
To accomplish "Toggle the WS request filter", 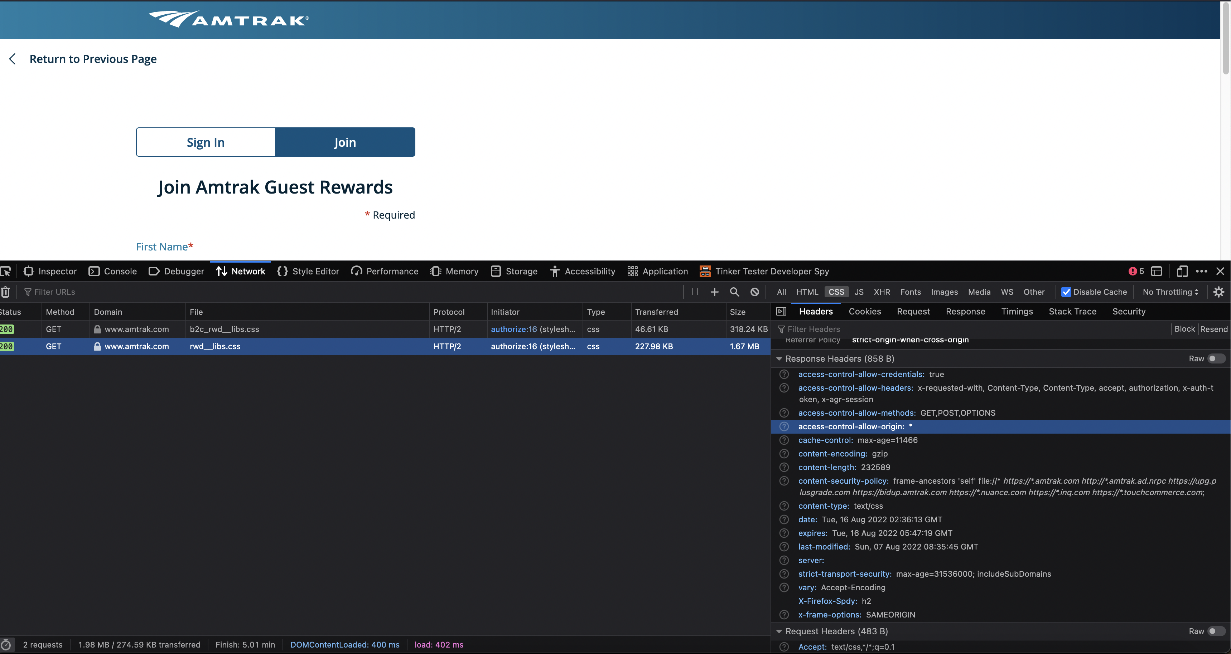I will pos(1007,292).
